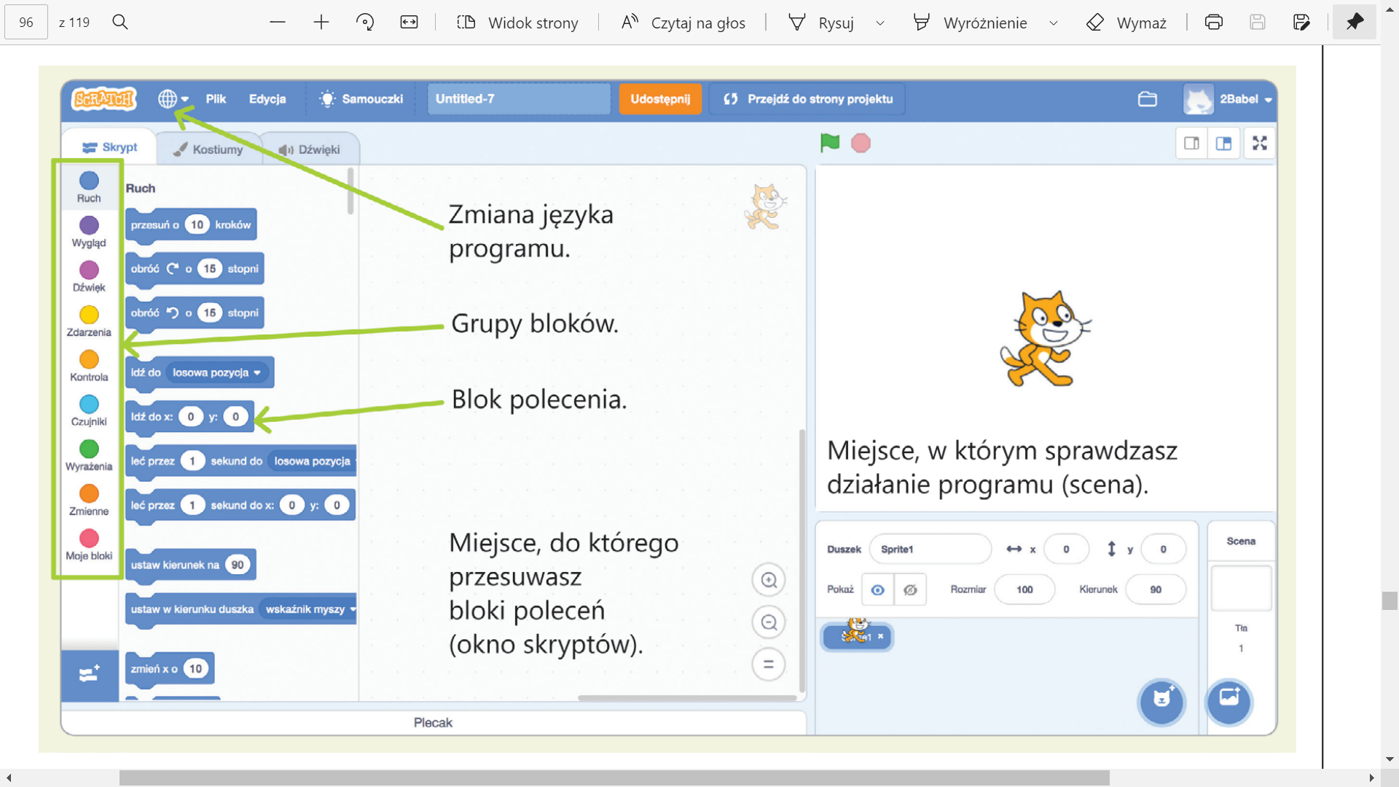Switch stage to small layout view
Viewport: 1399px width, 787px height.
(1192, 143)
